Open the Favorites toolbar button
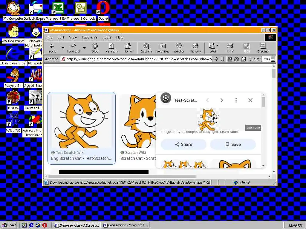This screenshot has height=229, width=306. 162,48
